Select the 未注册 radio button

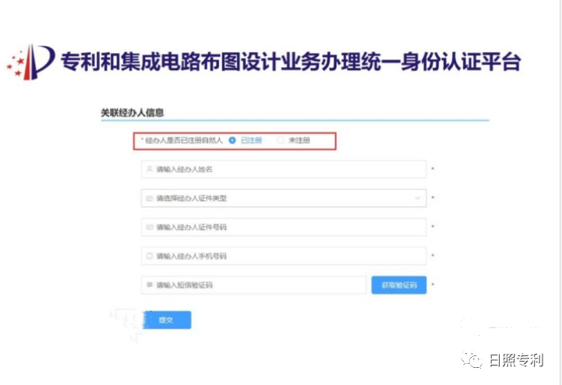(281, 140)
